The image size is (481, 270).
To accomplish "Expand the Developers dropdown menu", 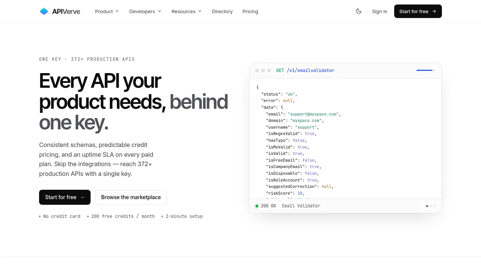I will point(145,11).
